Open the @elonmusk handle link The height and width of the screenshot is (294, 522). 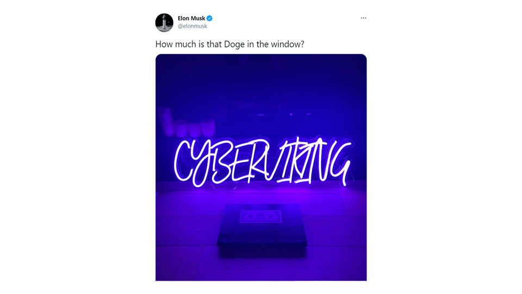pyautogui.click(x=192, y=26)
